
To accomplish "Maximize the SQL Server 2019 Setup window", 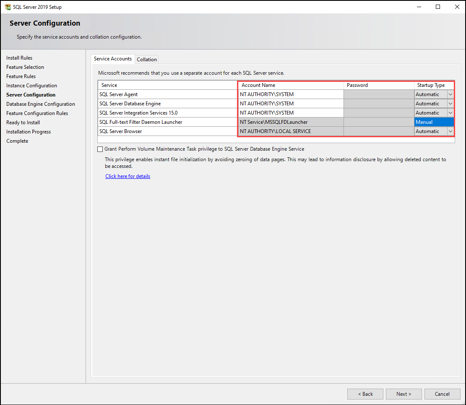I will (x=438, y=7).
